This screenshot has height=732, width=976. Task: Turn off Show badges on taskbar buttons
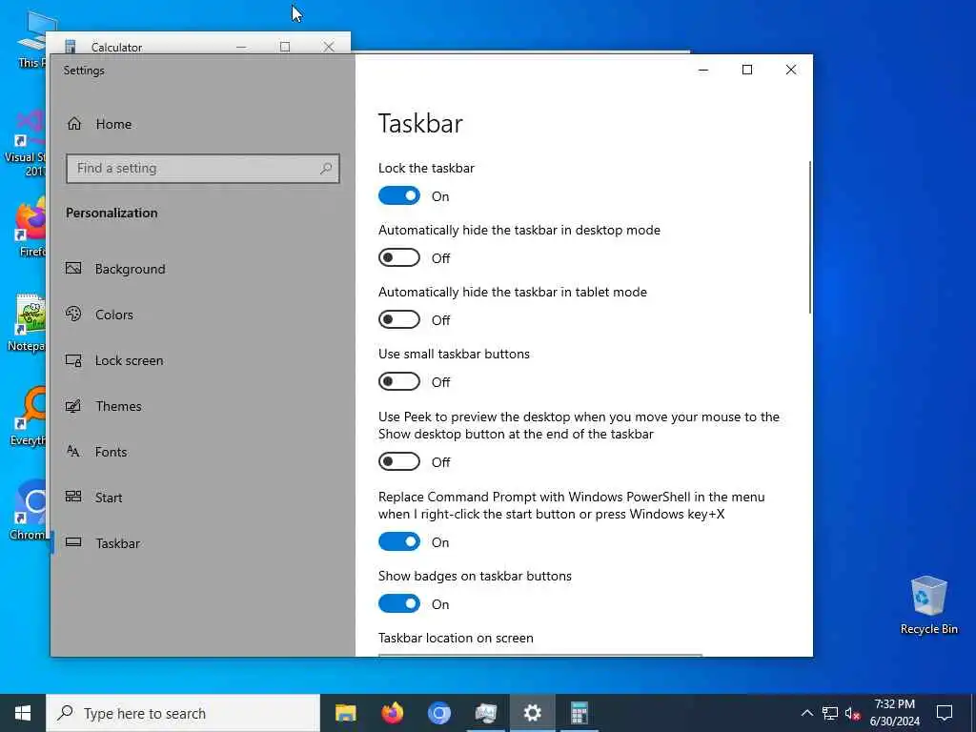399,603
